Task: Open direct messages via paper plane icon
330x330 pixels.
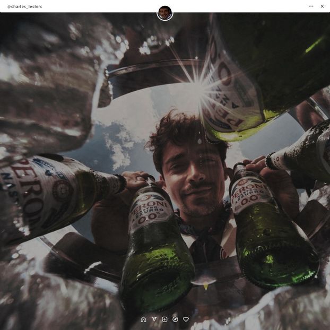Action: point(154,319)
